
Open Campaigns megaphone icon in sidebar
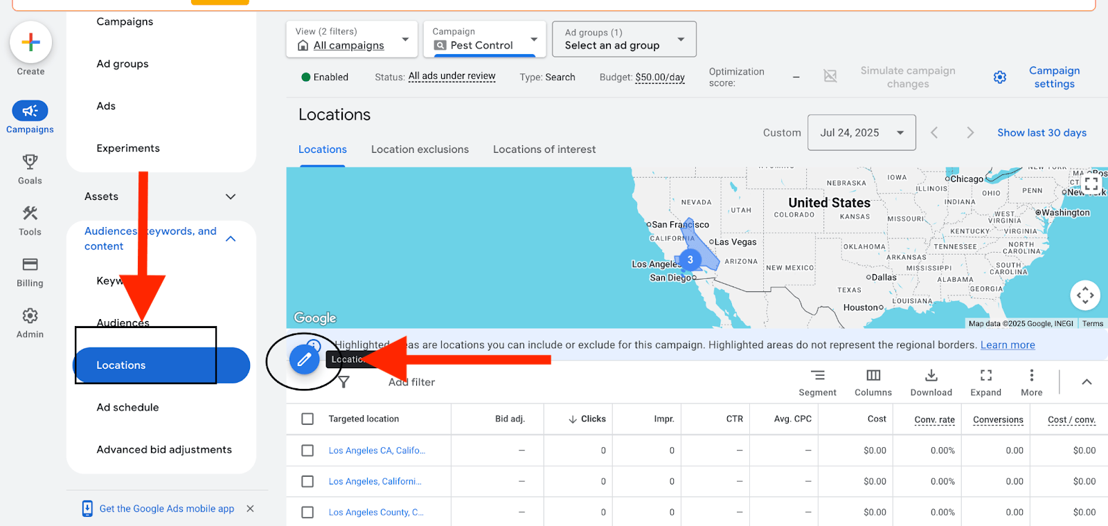click(x=30, y=111)
